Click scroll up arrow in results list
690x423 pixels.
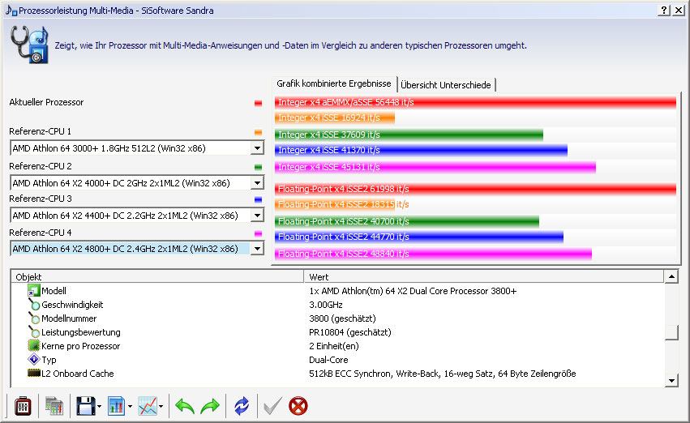(x=671, y=277)
